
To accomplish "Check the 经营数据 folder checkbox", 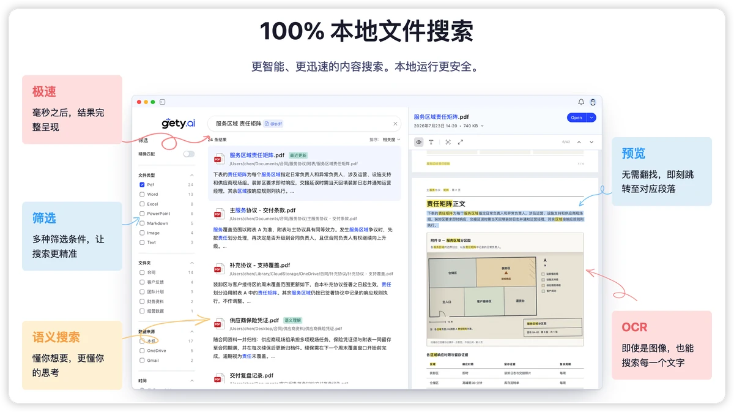I will pyautogui.click(x=142, y=311).
